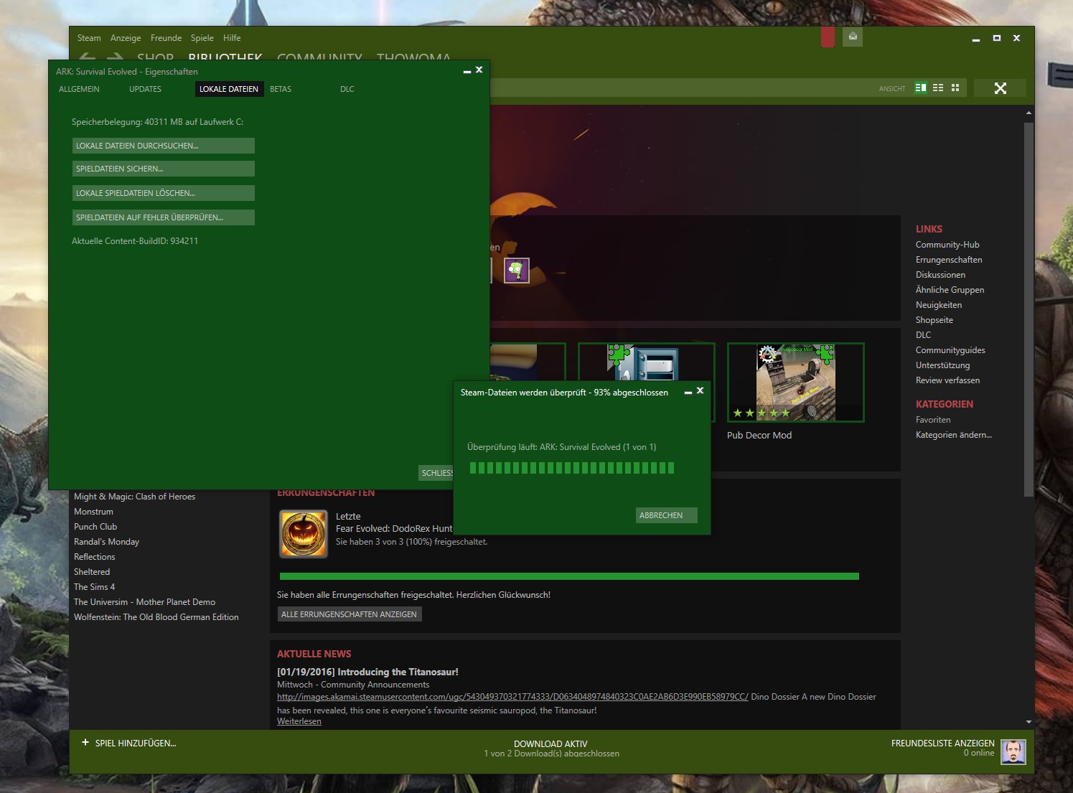Open the Errungenschaften link in Links
Screen dimensions: 1073x793
949,260
